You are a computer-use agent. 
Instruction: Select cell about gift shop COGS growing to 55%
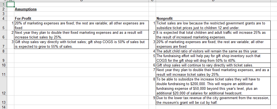tap(81, 44)
